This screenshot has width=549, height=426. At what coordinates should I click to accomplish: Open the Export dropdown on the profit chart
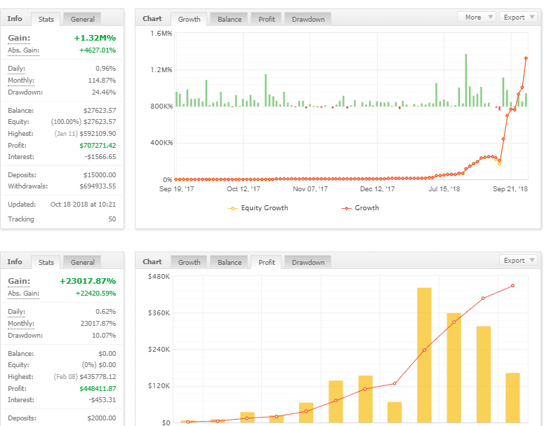tap(519, 260)
